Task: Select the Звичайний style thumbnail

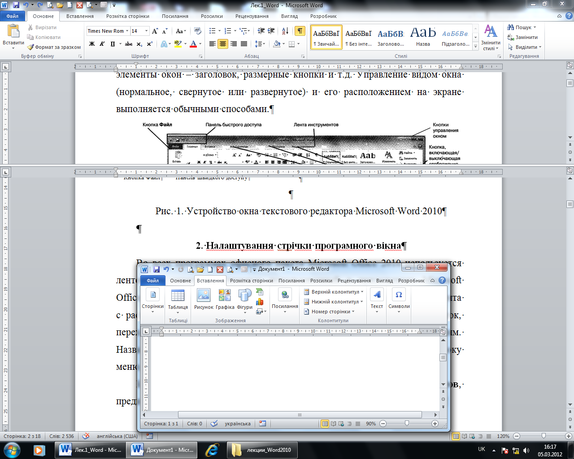Action: pos(326,37)
